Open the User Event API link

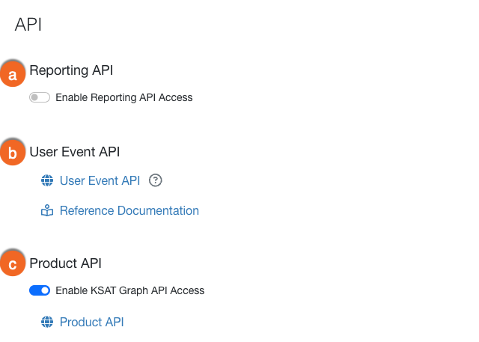tap(100, 180)
